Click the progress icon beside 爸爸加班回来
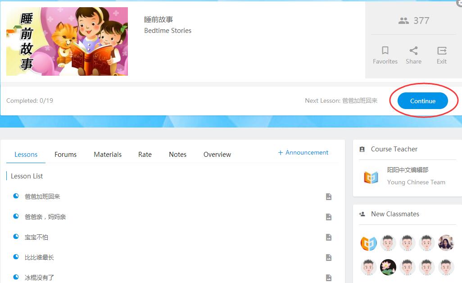462x283 pixels. click(x=16, y=196)
